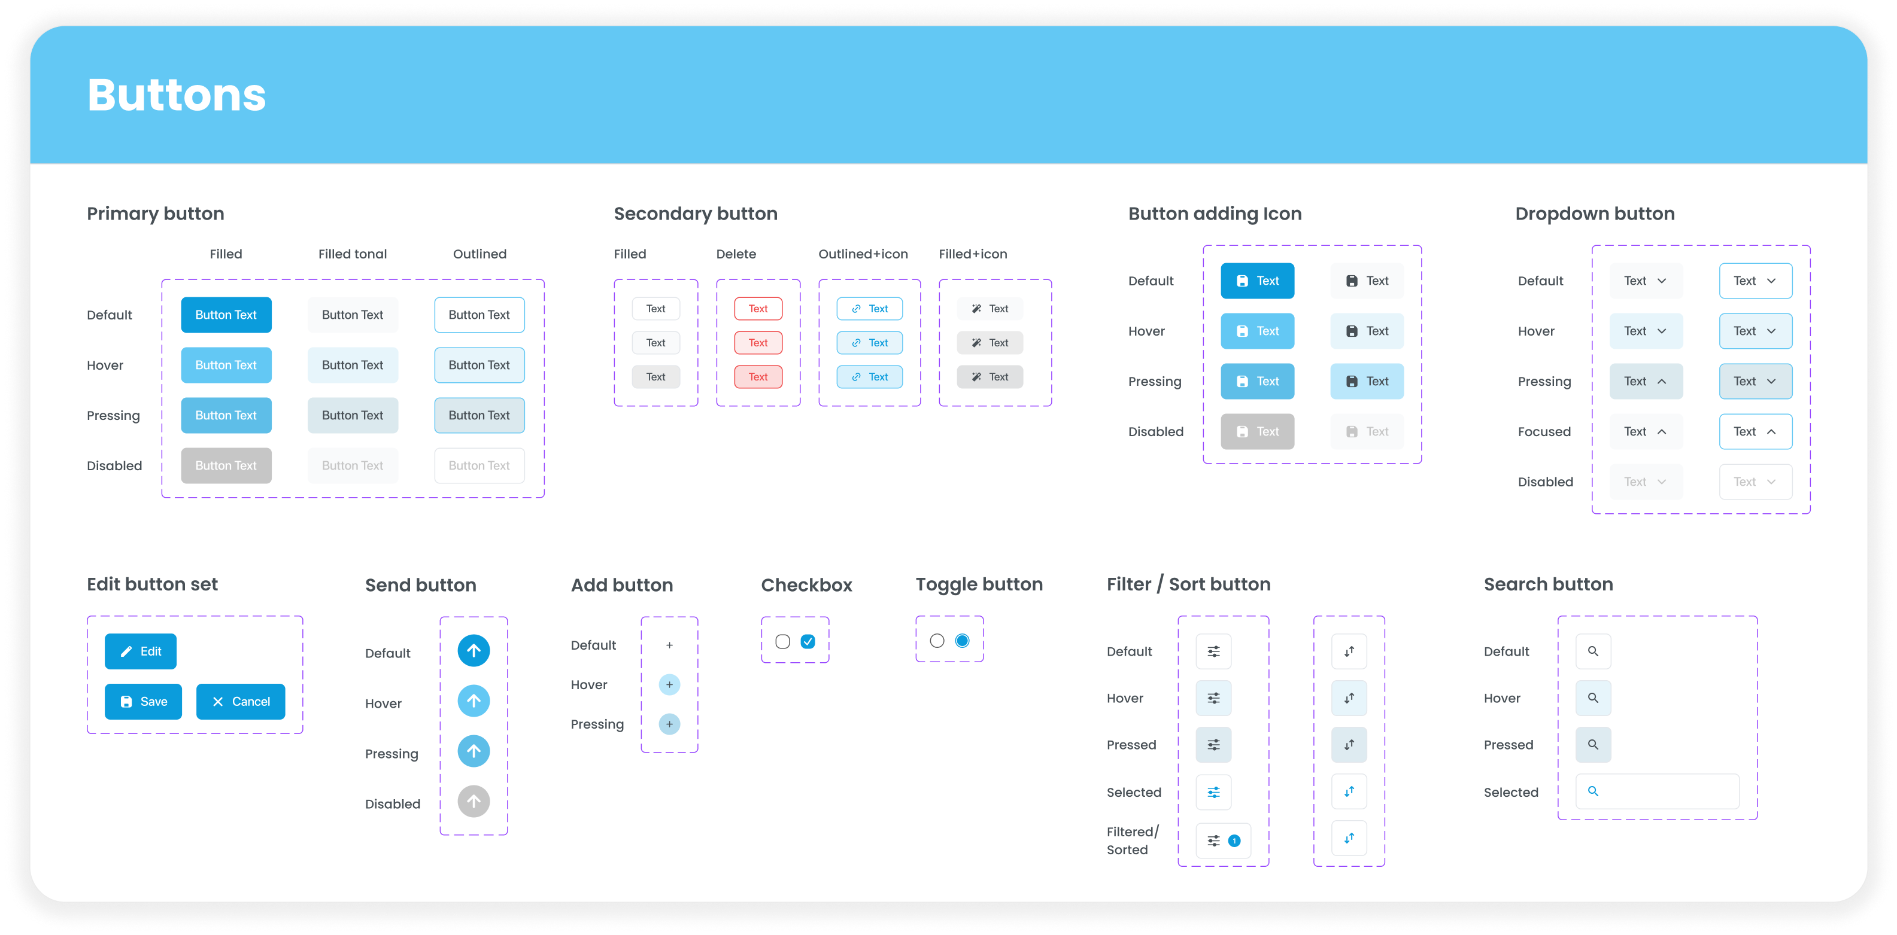Screen dimensions: 1897x935
Task: Select the empty radio toggle button
Action: tap(936, 641)
